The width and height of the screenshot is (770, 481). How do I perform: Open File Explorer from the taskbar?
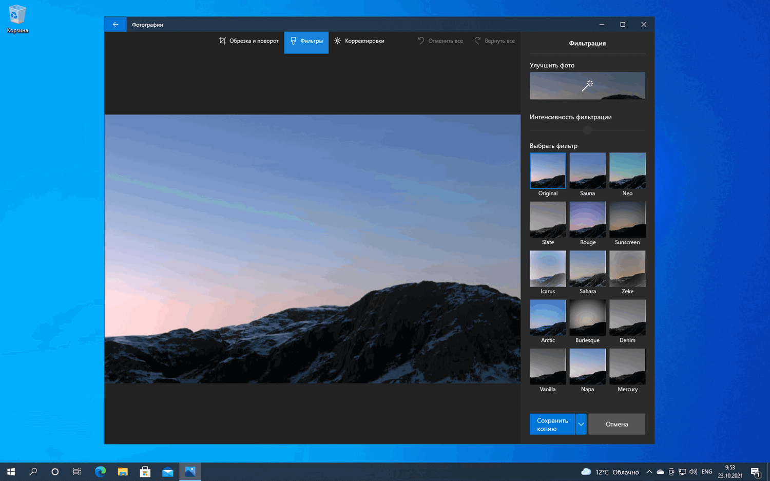(123, 472)
